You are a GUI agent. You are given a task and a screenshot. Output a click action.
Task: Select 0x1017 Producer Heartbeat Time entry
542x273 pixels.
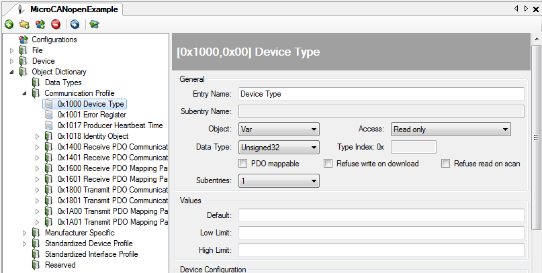[109, 125]
